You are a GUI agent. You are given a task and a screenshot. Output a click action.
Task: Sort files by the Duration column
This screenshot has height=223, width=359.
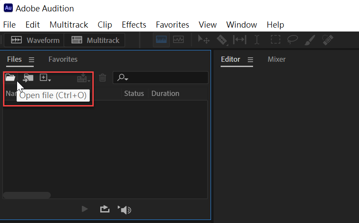pyautogui.click(x=165, y=93)
